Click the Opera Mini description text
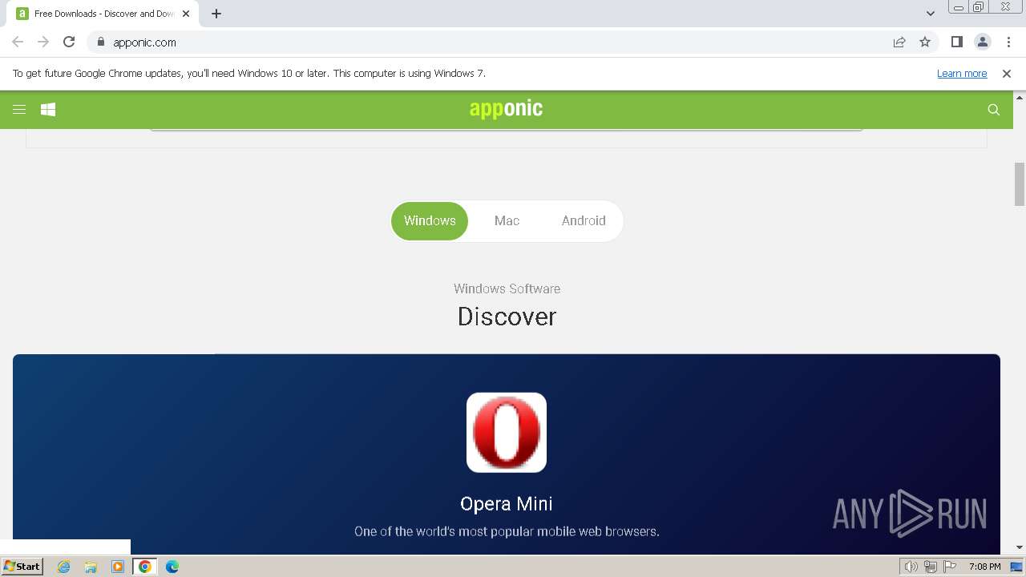The height and width of the screenshot is (577, 1026). pyautogui.click(x=507, y=531)
